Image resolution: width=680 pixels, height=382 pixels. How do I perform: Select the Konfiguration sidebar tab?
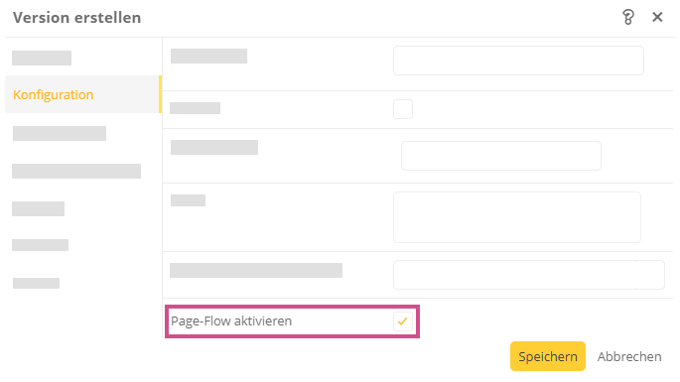pyautogui.click(x=82, y=94)
